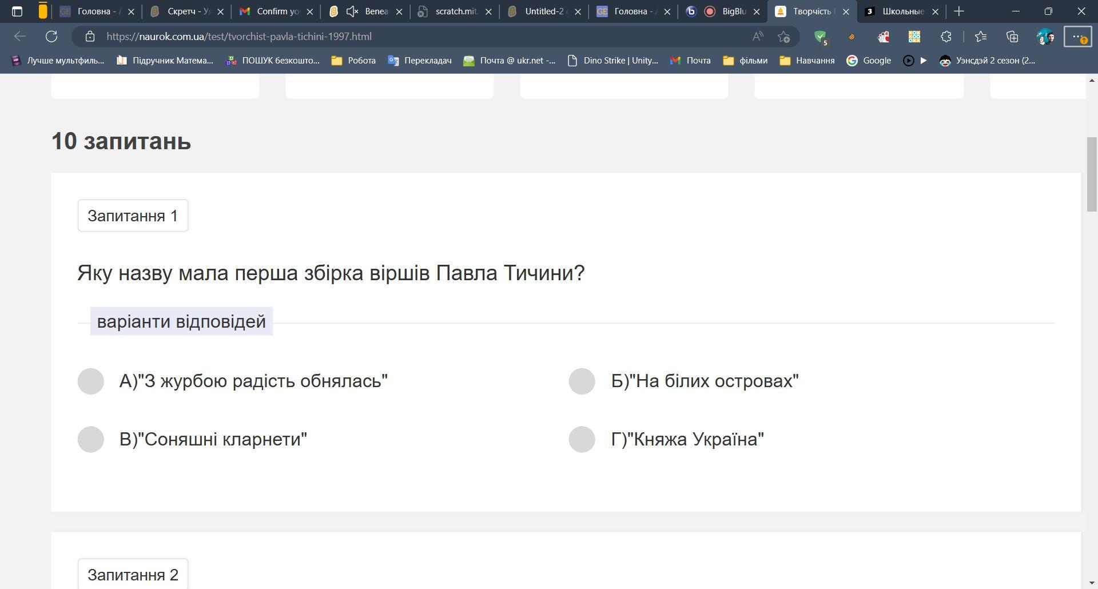Click the address bar URL field

[400, 37]
